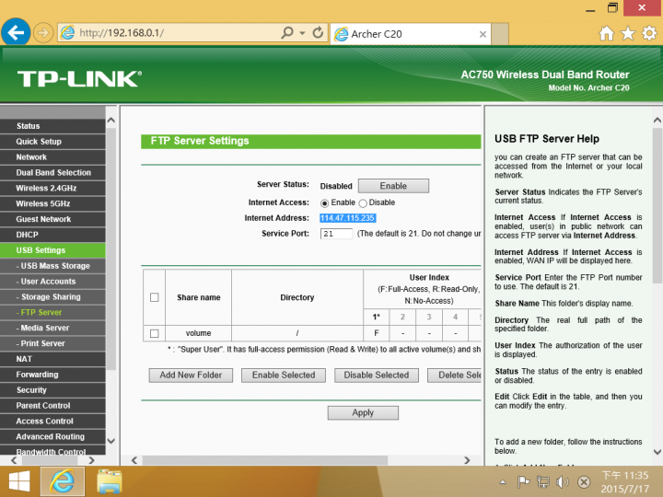Open Access Control menu item
This screenshot has height=497, width=663.
click(52, 421)
